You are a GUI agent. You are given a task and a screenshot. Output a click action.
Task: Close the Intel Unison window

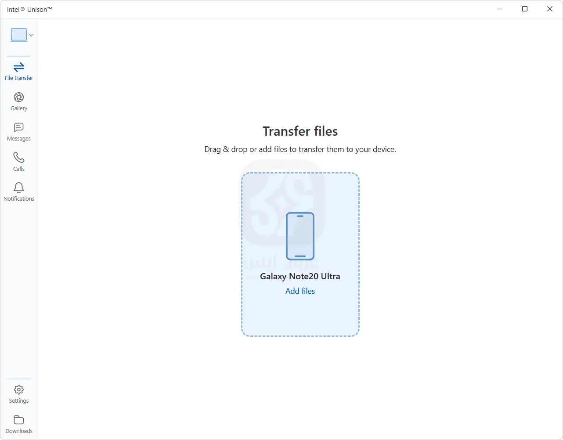click(x=550, y=9)
